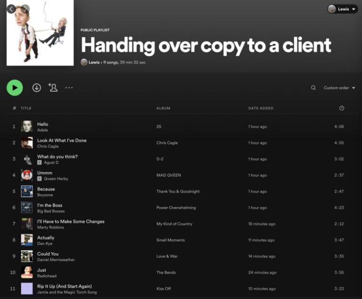Click the explicit badge beside Qveen Herby
The height and width of the screenshot is (299, 362).
[40, 179]
